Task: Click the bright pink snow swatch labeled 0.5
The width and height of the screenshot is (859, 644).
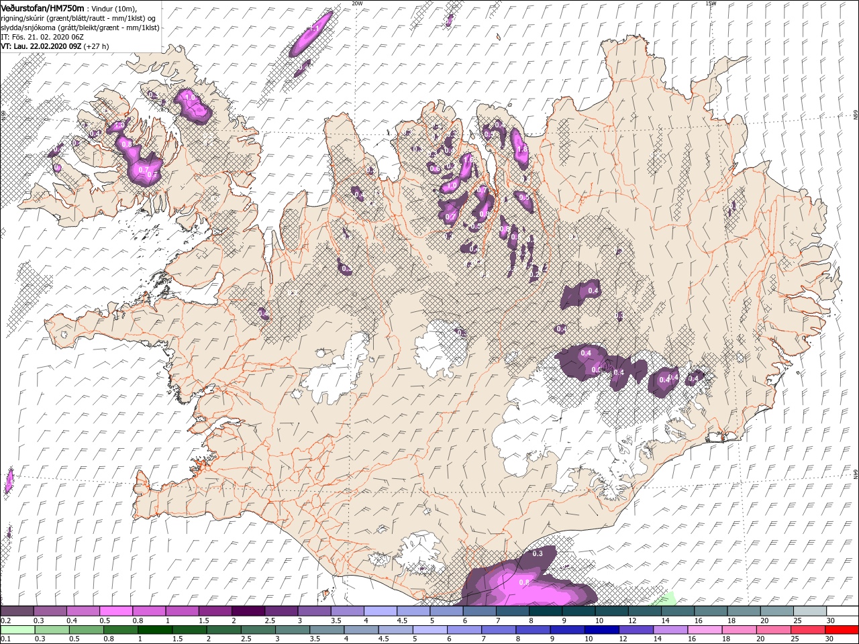Action: coord(115,611)
